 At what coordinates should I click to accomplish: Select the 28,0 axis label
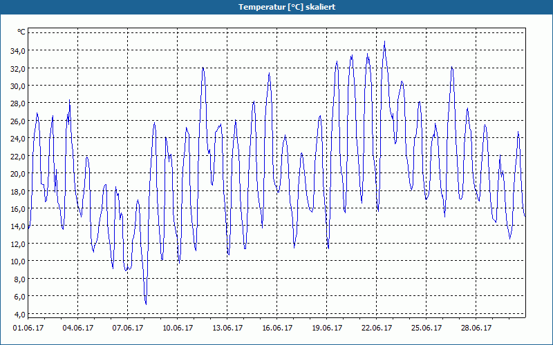[x=18, y=103]
